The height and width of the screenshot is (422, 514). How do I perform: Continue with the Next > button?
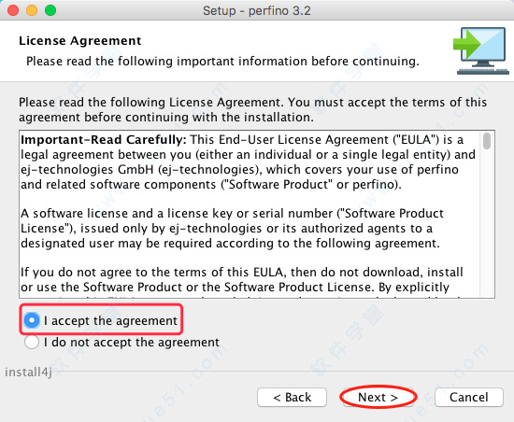378,397
